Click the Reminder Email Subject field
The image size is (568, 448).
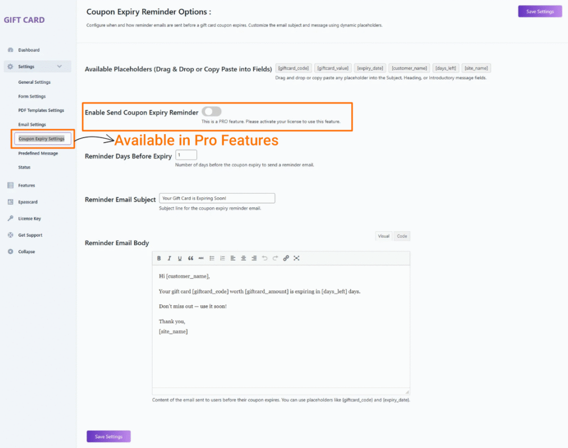click(217, 198)
